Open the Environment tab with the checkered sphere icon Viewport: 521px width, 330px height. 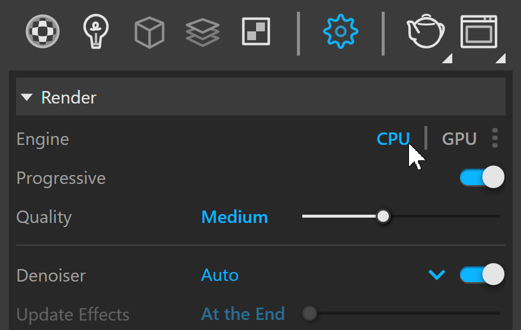coord(43,31)
